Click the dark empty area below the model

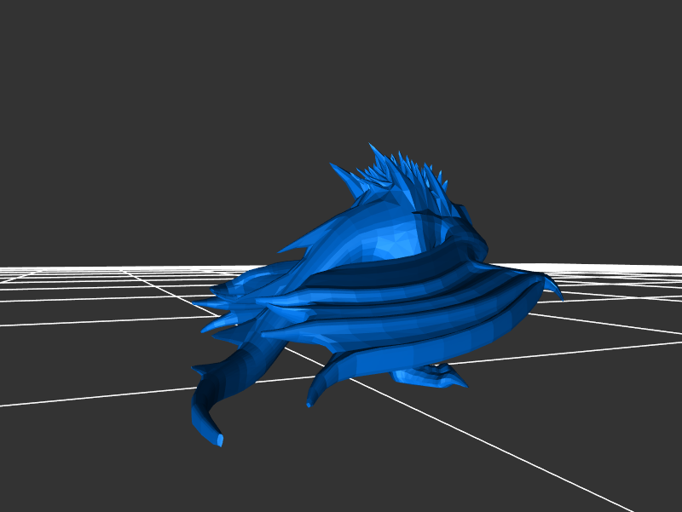pos(358,469)
